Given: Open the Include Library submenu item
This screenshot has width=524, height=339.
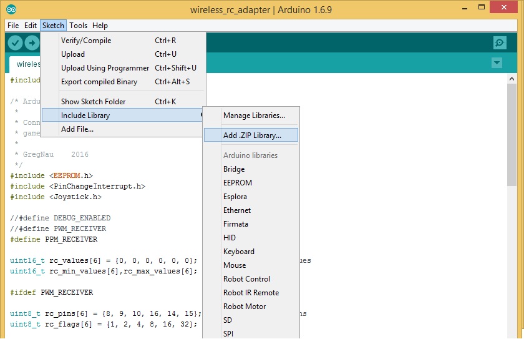Looking at the screenshot, I should pos(123,115).
